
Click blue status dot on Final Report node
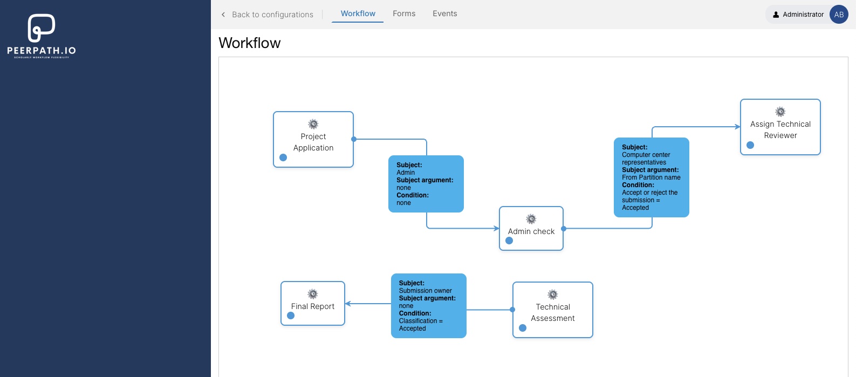(291, 316)
